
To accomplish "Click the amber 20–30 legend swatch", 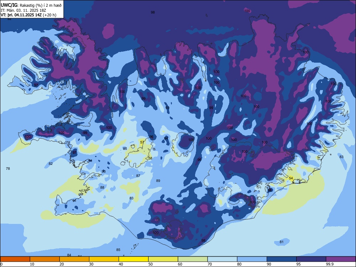I will point(74,259).
